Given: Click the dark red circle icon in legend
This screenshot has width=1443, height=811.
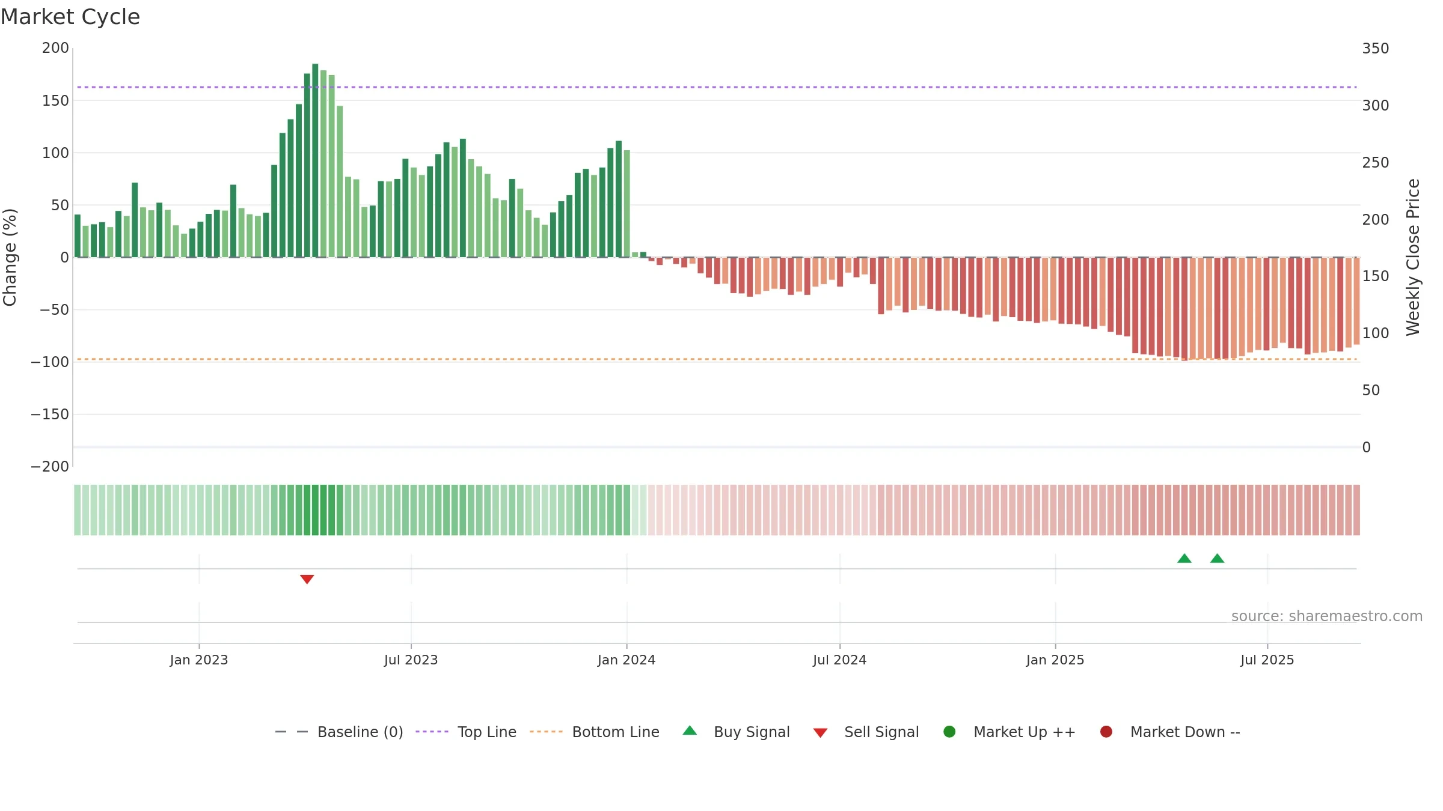Looking at the screenshot, I should pyautogui.click(x=1106, y=731).
